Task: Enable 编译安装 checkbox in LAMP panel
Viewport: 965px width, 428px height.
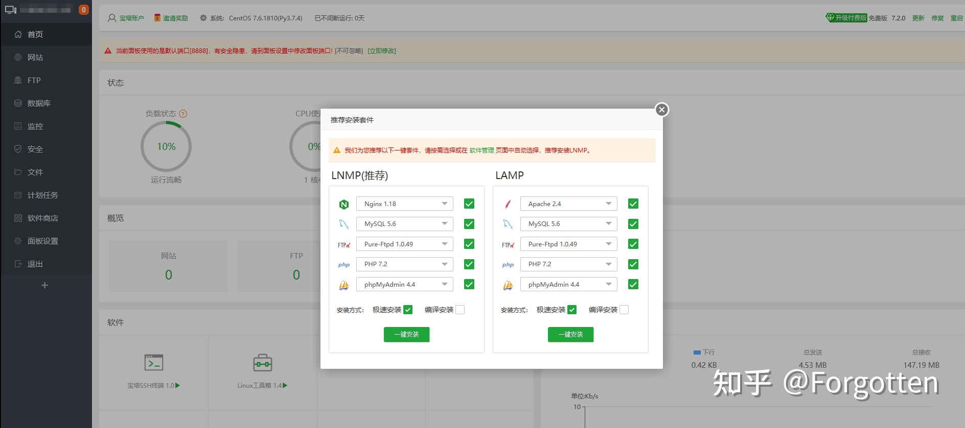Action: click(624, 310)
